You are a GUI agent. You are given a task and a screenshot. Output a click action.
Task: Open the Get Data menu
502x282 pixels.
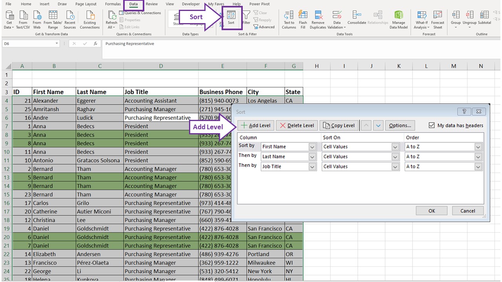pyautogui.click(x=9, y=20)
